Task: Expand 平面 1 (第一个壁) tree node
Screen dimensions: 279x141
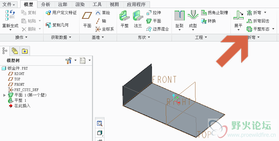Action: [x=5, y=95]
